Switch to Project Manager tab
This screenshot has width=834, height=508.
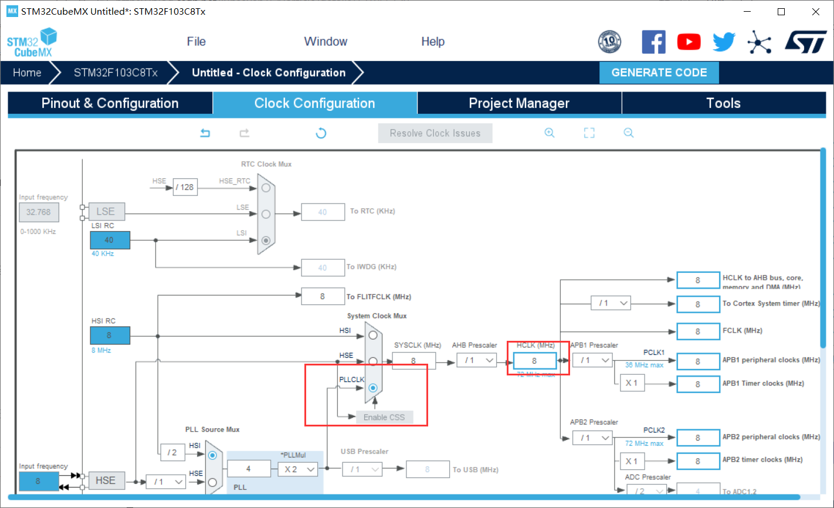519,103
